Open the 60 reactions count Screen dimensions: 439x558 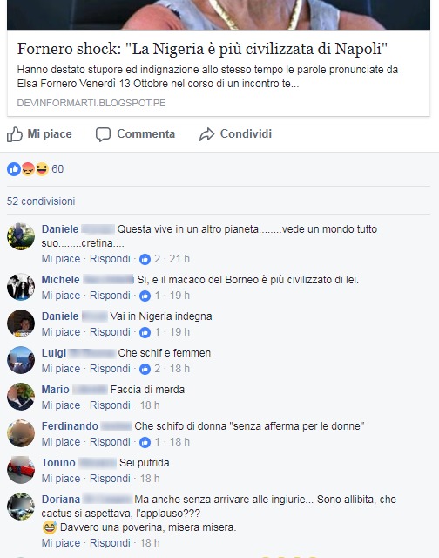[57, 169]
